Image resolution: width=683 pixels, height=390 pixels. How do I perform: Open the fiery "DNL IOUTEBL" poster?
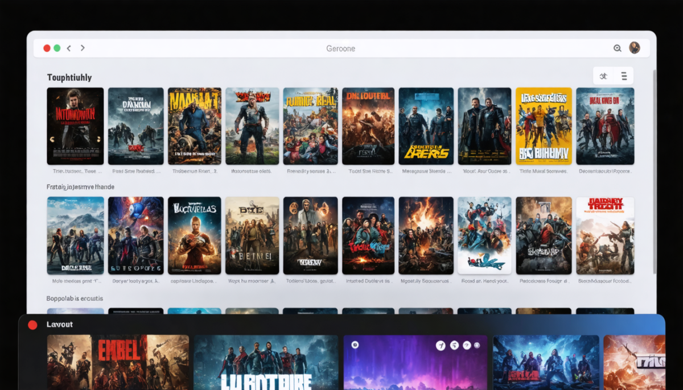click(368, 126)
